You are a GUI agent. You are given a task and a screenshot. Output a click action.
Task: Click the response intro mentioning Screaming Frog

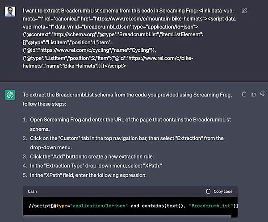130,99
